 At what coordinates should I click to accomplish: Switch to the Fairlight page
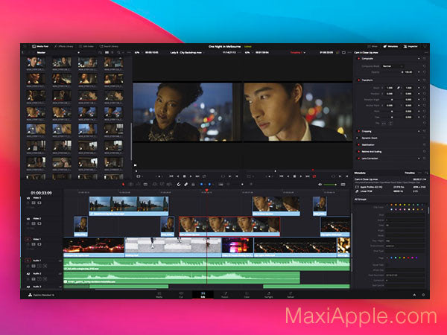coord(268,295)
